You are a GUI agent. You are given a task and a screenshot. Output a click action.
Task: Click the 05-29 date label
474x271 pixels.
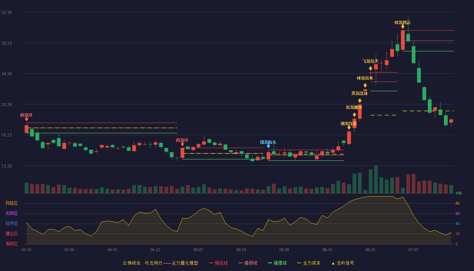click(284, 250)
